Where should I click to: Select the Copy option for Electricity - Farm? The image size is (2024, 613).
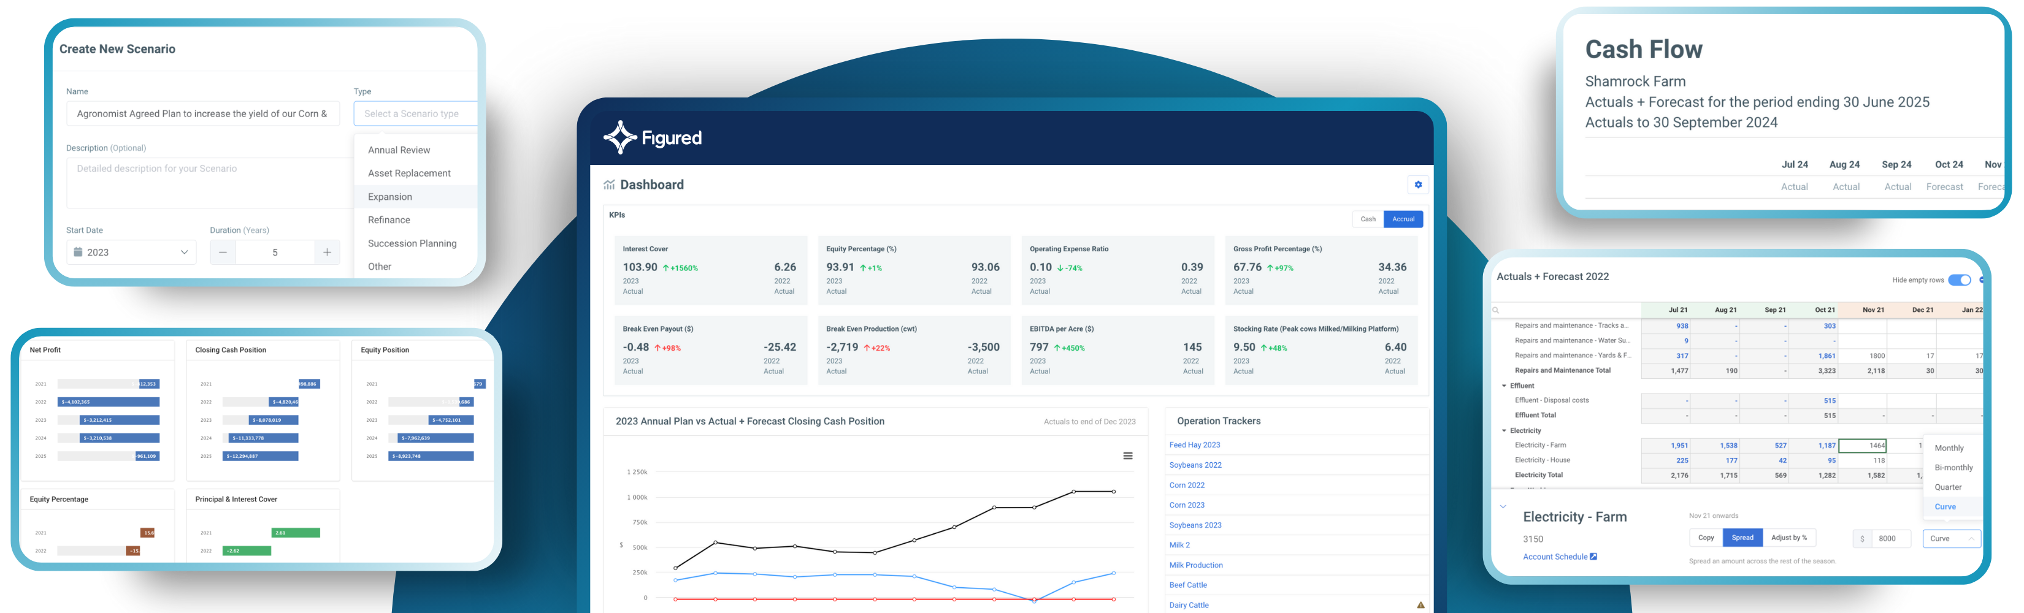click(x=1705, y=538)
